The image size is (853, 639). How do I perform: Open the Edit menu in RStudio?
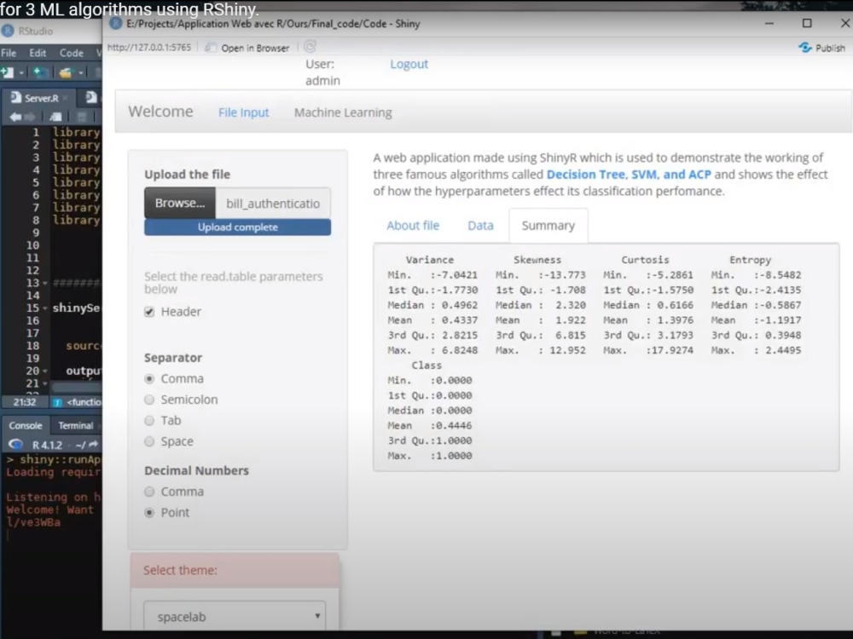(38, 53)
